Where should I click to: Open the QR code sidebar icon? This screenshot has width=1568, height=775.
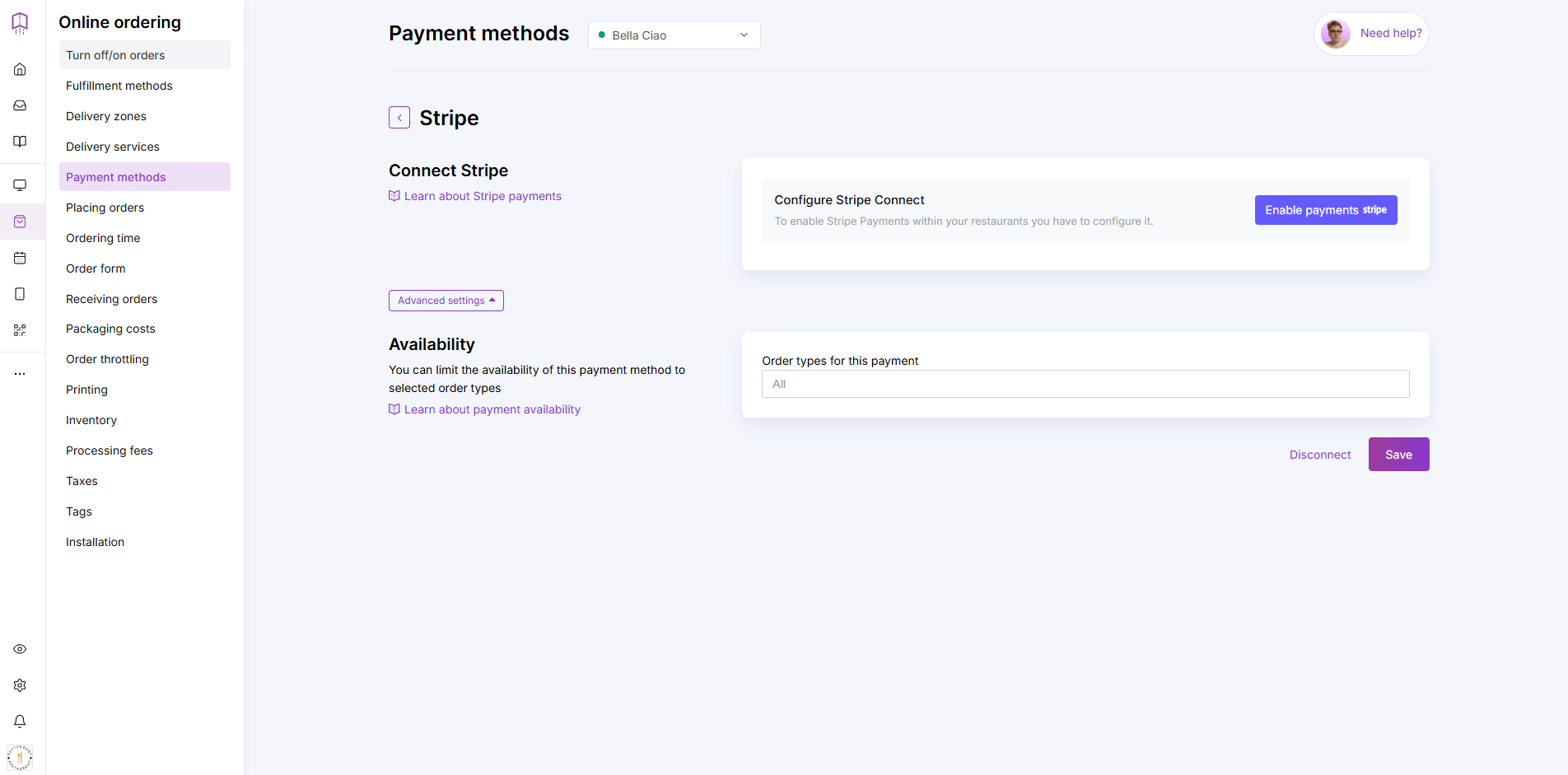coord(20,330)
